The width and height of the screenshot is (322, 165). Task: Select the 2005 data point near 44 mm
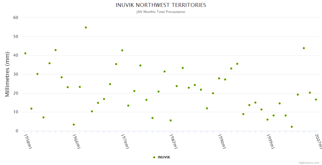click(x=304, y=48)
